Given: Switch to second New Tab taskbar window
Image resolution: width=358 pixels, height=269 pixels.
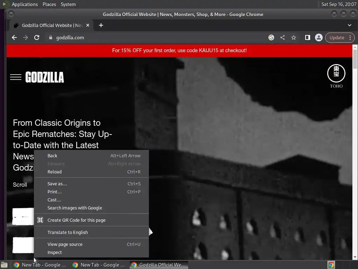Looking at the screenshot, I should 99,265.
